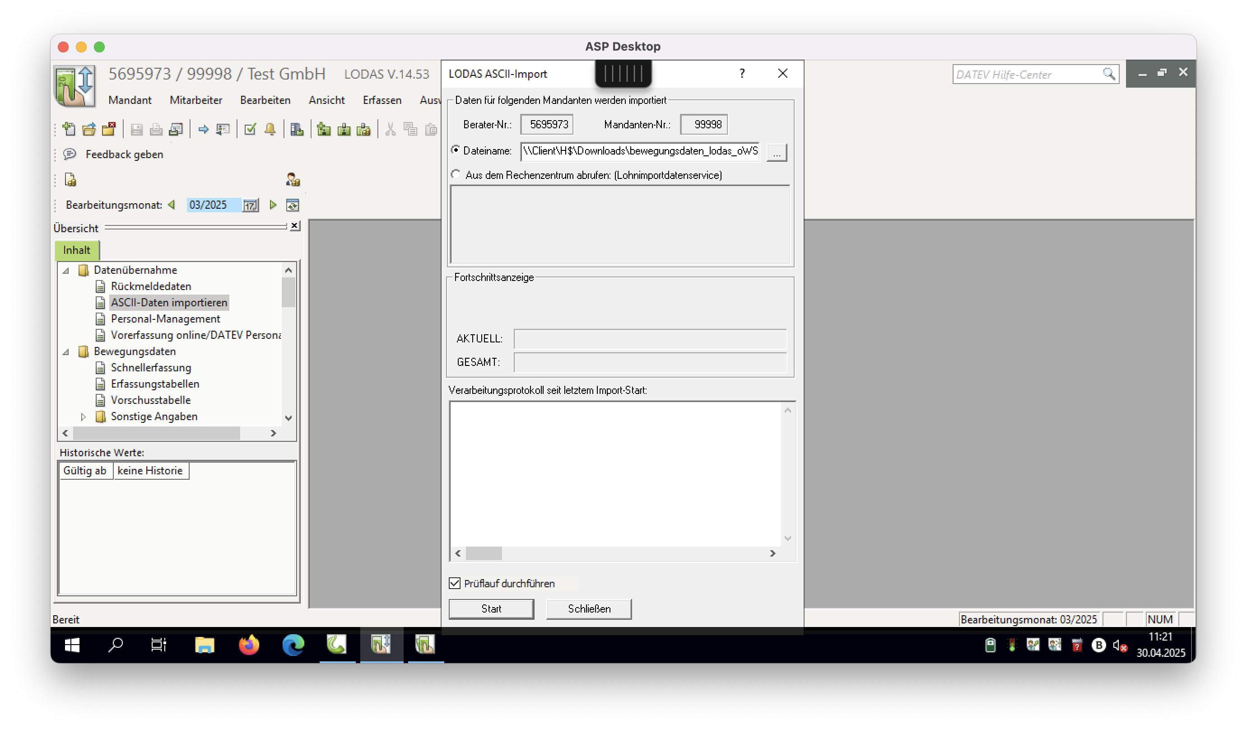Collapse the Datenübernahme tree folder

(x=66, y=271)
